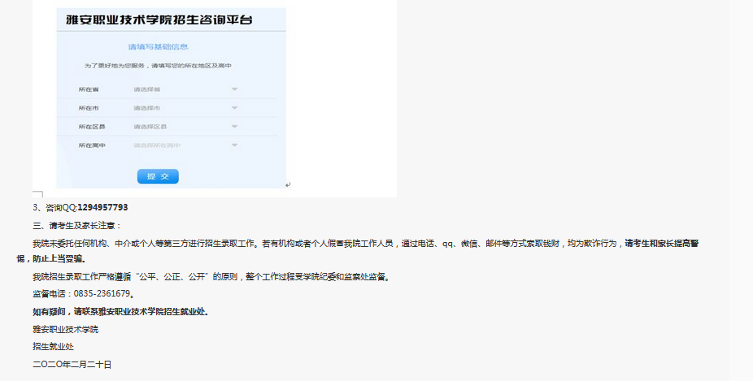This screenshot has width=753, height=381.
Task: Click the date line 二〇二〇年二月二十日
Action: point(72,364)
